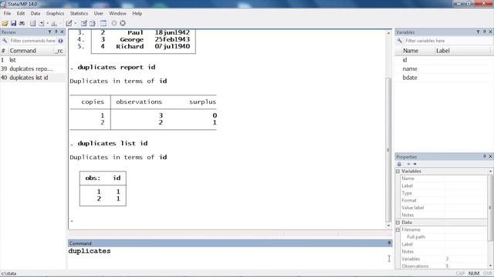Open the File menu

(7, 14)
